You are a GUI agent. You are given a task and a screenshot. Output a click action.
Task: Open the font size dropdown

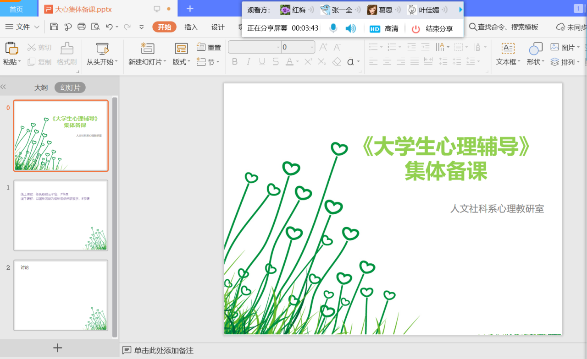[312, 47]
